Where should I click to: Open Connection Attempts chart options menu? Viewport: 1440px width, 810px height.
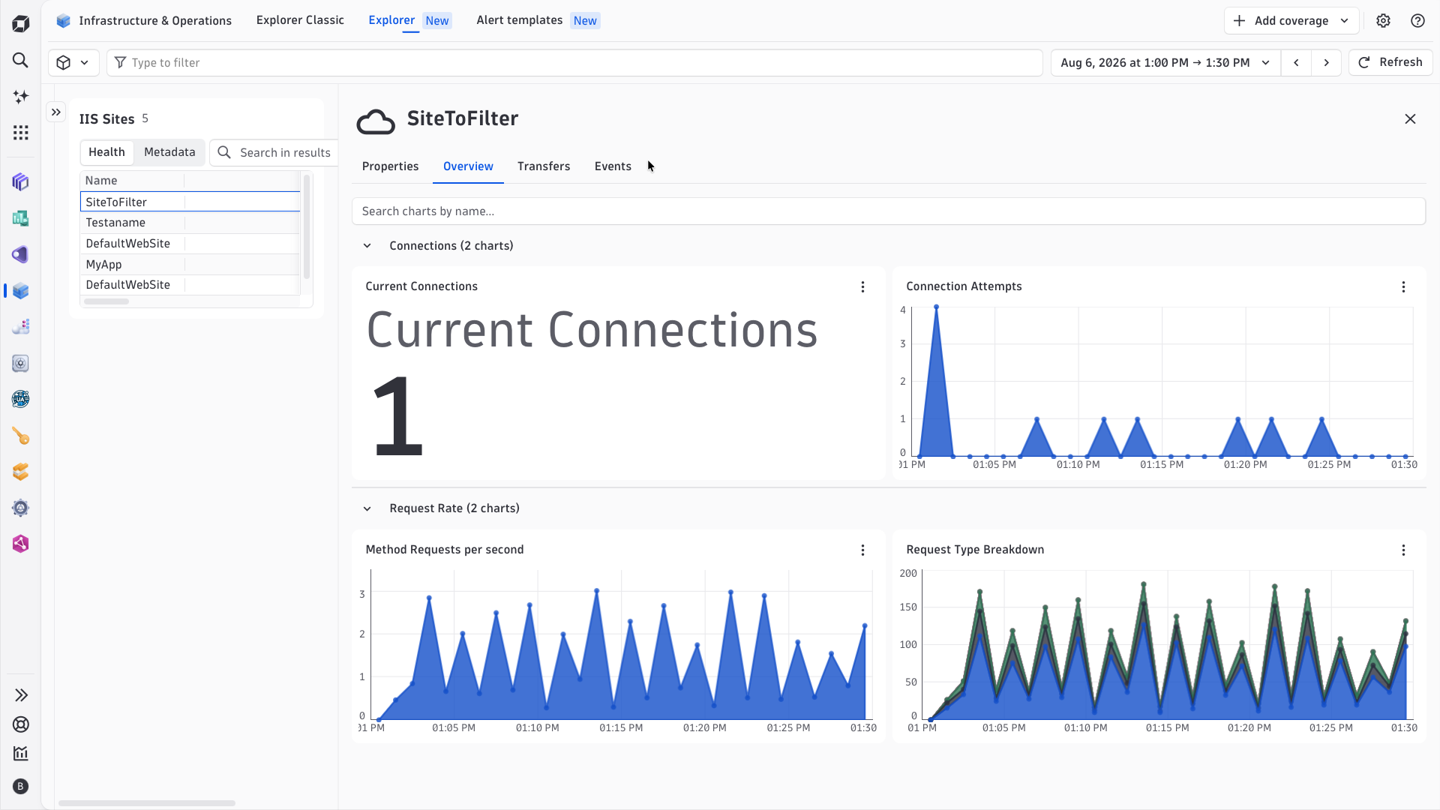[x=1403, y=287]
